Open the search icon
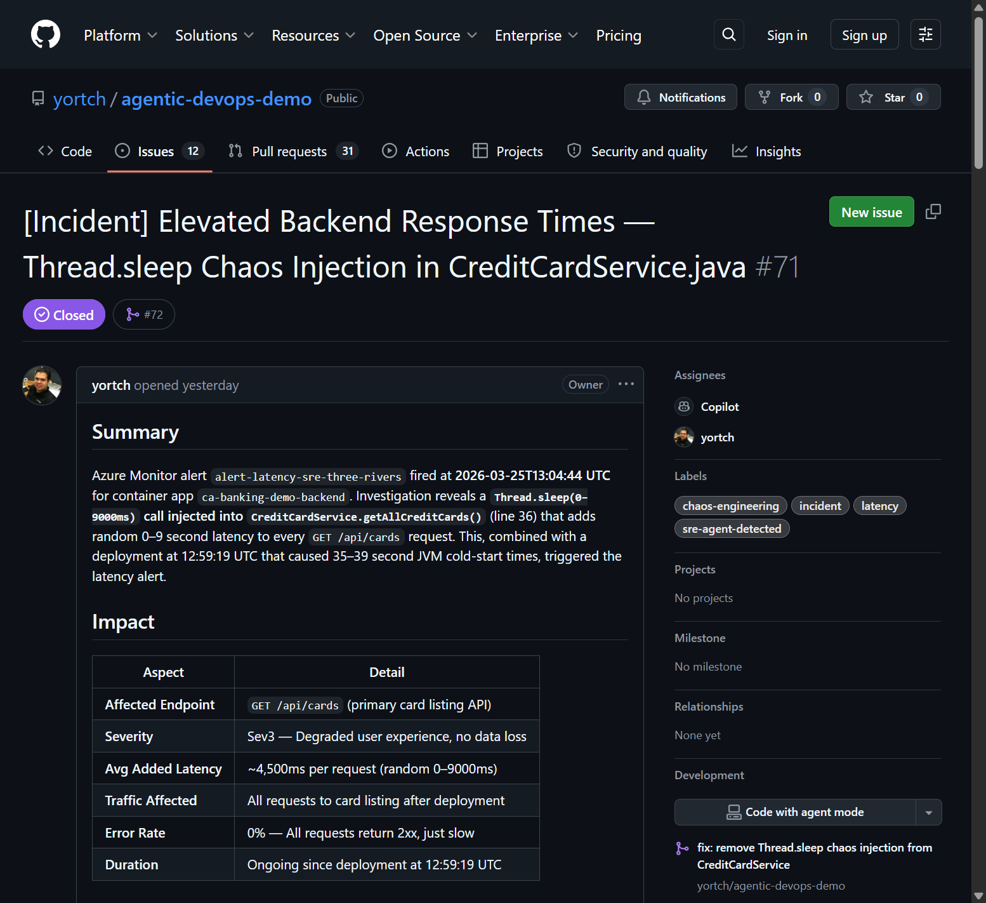Image resolution: width=986 pixels, height=903 pixels. point(728,34)
